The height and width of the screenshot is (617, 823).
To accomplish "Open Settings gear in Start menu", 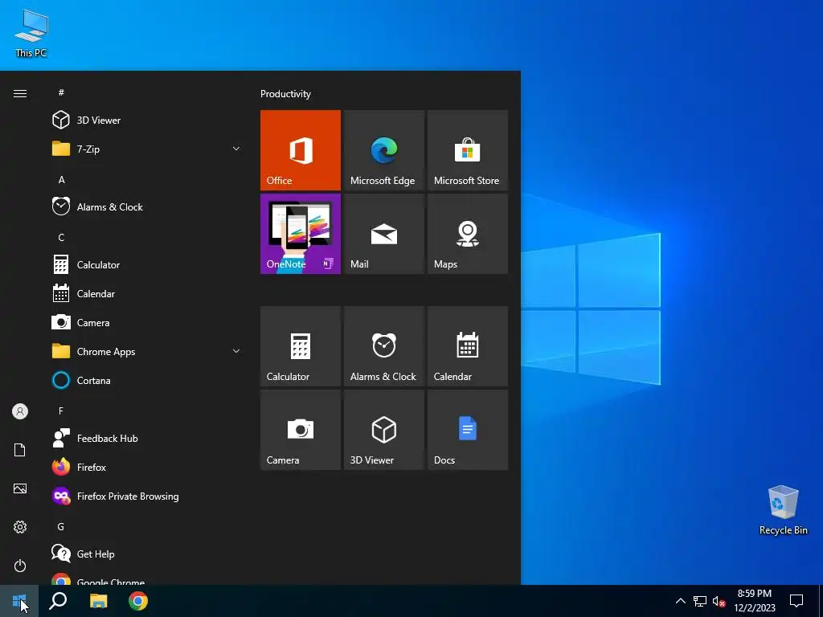I will pos(20,527).
